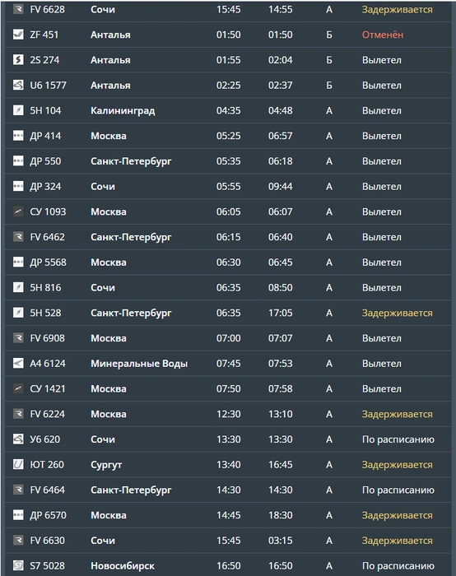
Task: Click Анталья in U6 1577 row
Action: tap(110, 86)
